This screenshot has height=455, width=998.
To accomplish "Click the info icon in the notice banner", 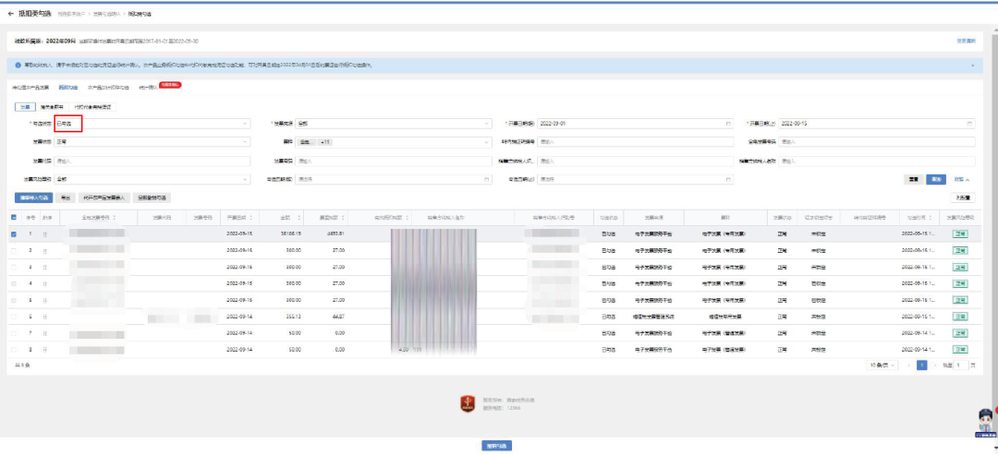I will point(18,66).
